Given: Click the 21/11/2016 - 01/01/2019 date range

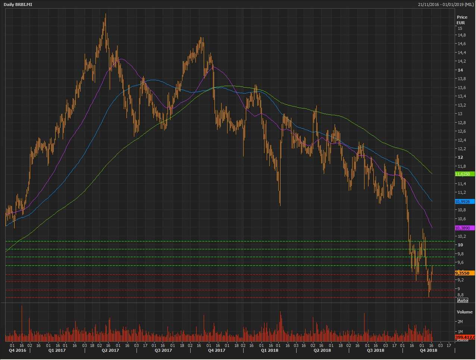Looking at the screenshot, I should (446, 4).
